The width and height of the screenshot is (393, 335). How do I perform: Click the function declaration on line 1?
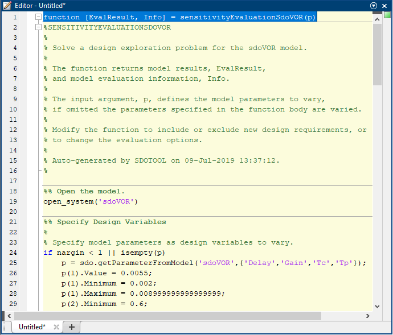pyautogui.click(x=180, y=17)
